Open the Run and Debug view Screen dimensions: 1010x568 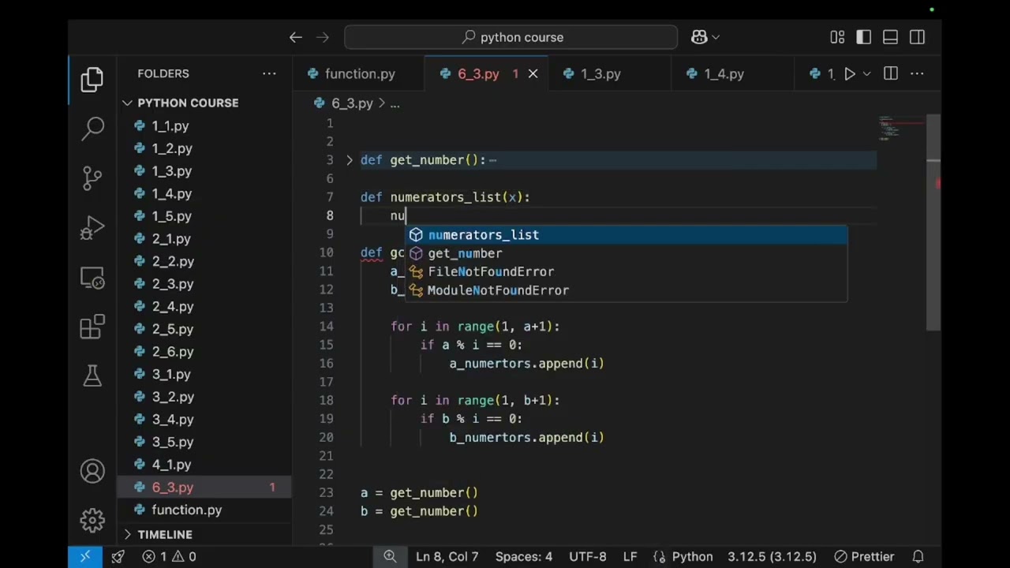pos(92,228)
